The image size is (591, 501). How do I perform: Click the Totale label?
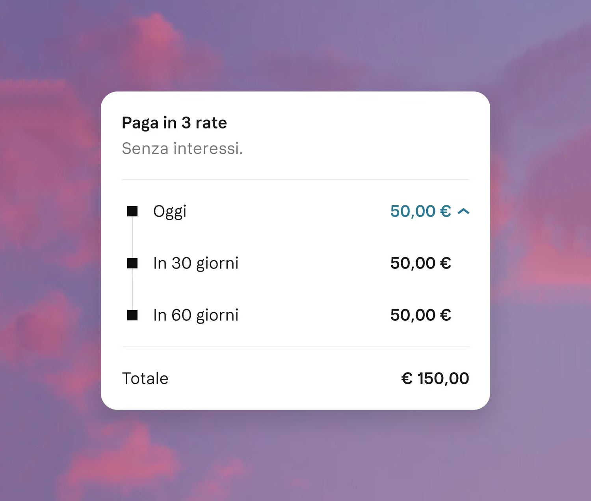click(145, 378)
